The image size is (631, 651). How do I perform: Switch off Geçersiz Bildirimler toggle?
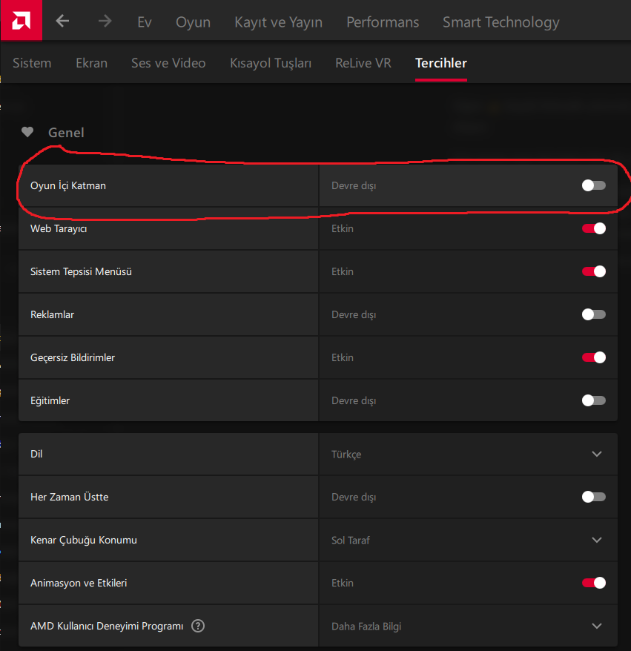click(594, 357)
